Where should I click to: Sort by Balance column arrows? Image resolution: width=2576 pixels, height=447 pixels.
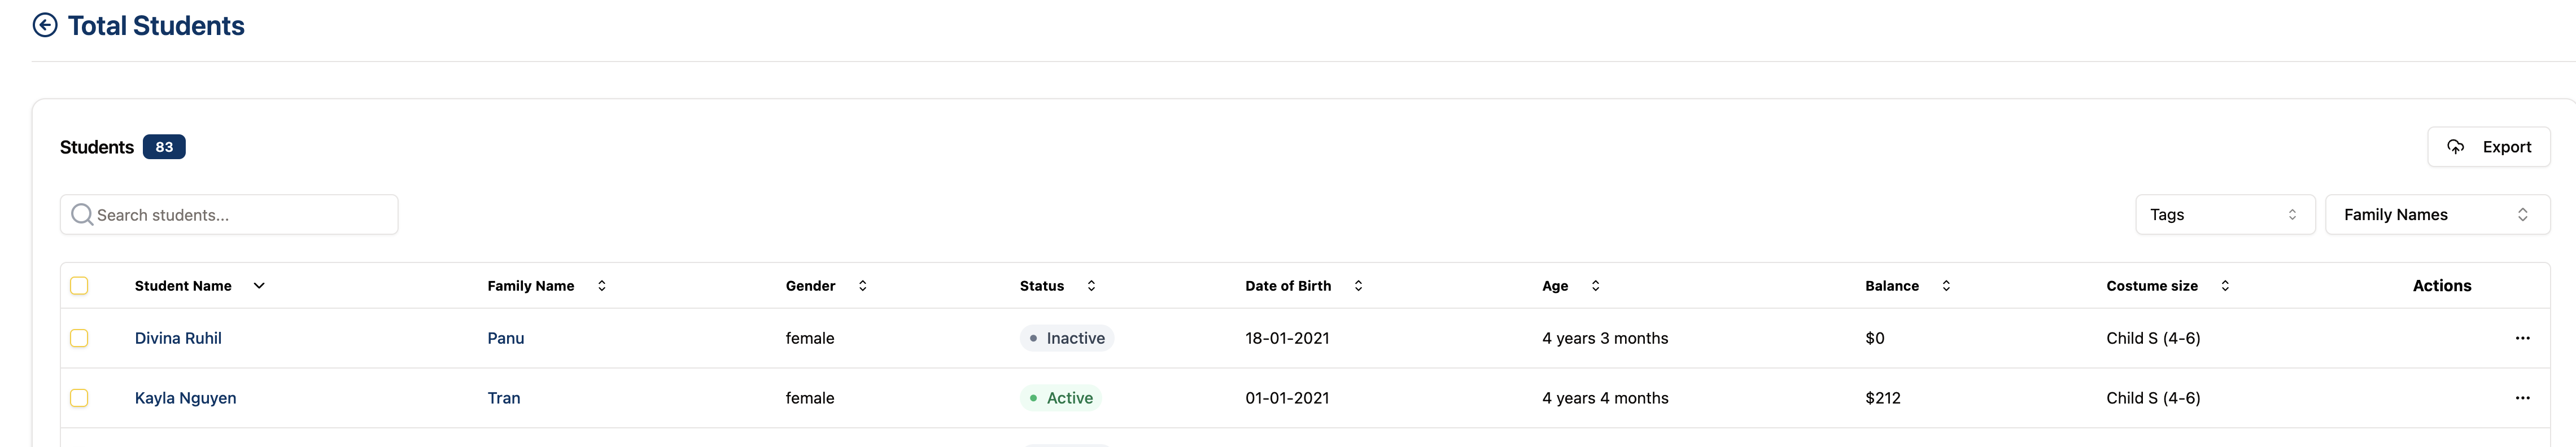[1946, 286]
